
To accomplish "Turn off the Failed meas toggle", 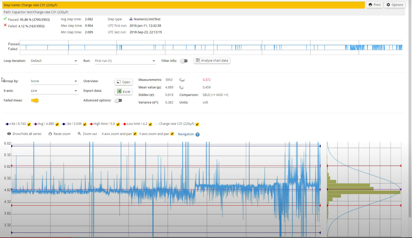I will coord(35,101).
